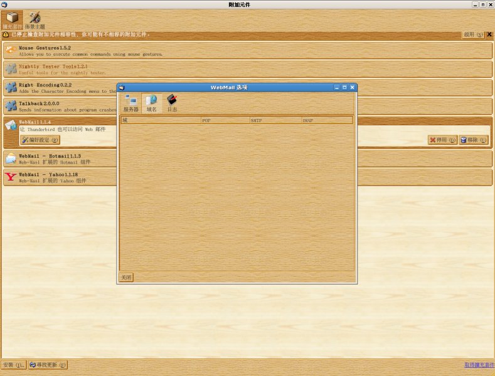Sort domain list by POP column

(225, 120)
